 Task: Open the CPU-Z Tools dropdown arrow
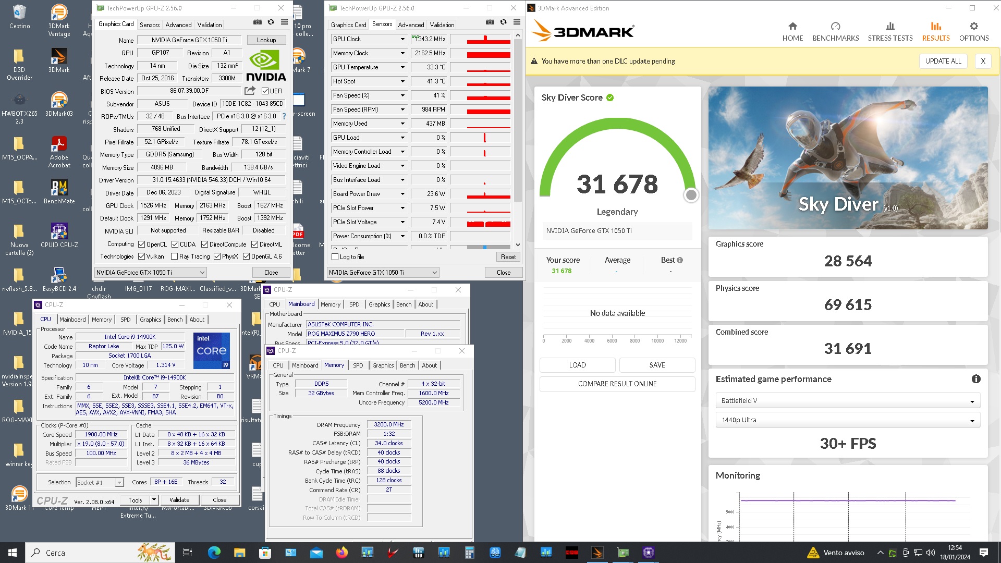pyautogui.click(x=154, y=500)
